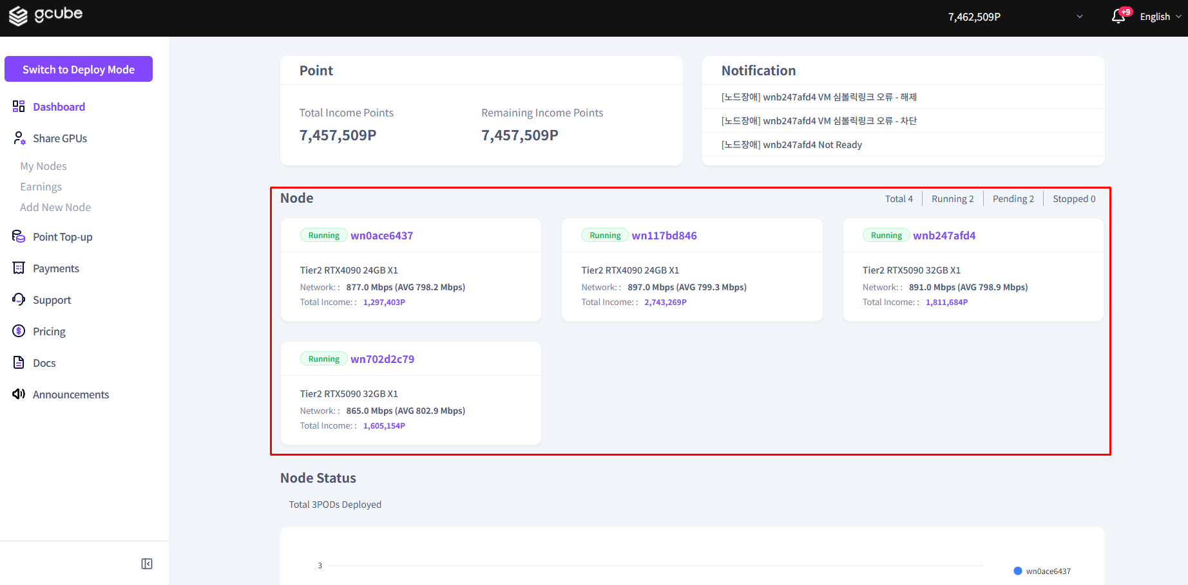The image size is (1188, 585).
Task: Click the Payments receipt icon
Action: tap(19, 268)
